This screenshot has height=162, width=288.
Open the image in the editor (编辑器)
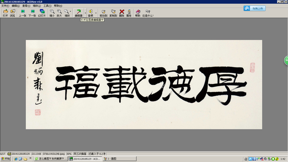pos(78,13)
